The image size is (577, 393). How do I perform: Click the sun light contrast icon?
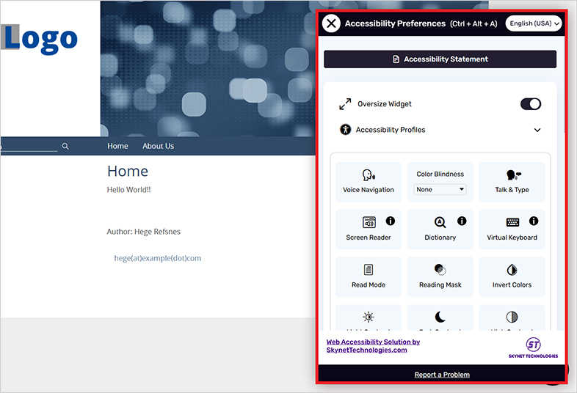[369, 317]
